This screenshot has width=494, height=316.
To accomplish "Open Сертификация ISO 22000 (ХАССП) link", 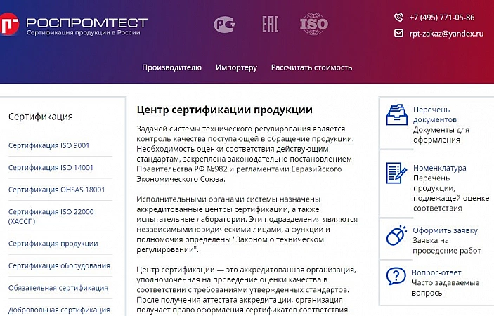I will point(51,216).
